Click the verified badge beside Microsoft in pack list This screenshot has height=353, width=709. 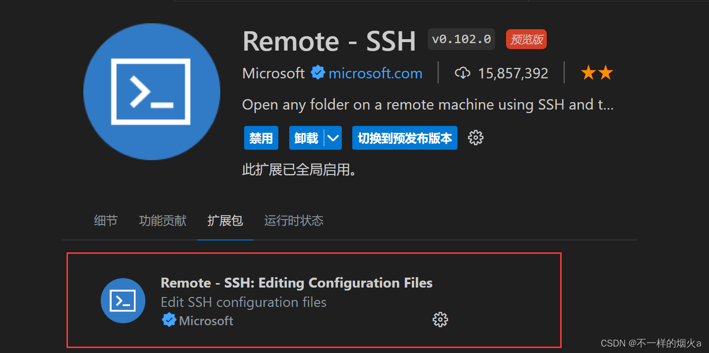click(169, 320)
